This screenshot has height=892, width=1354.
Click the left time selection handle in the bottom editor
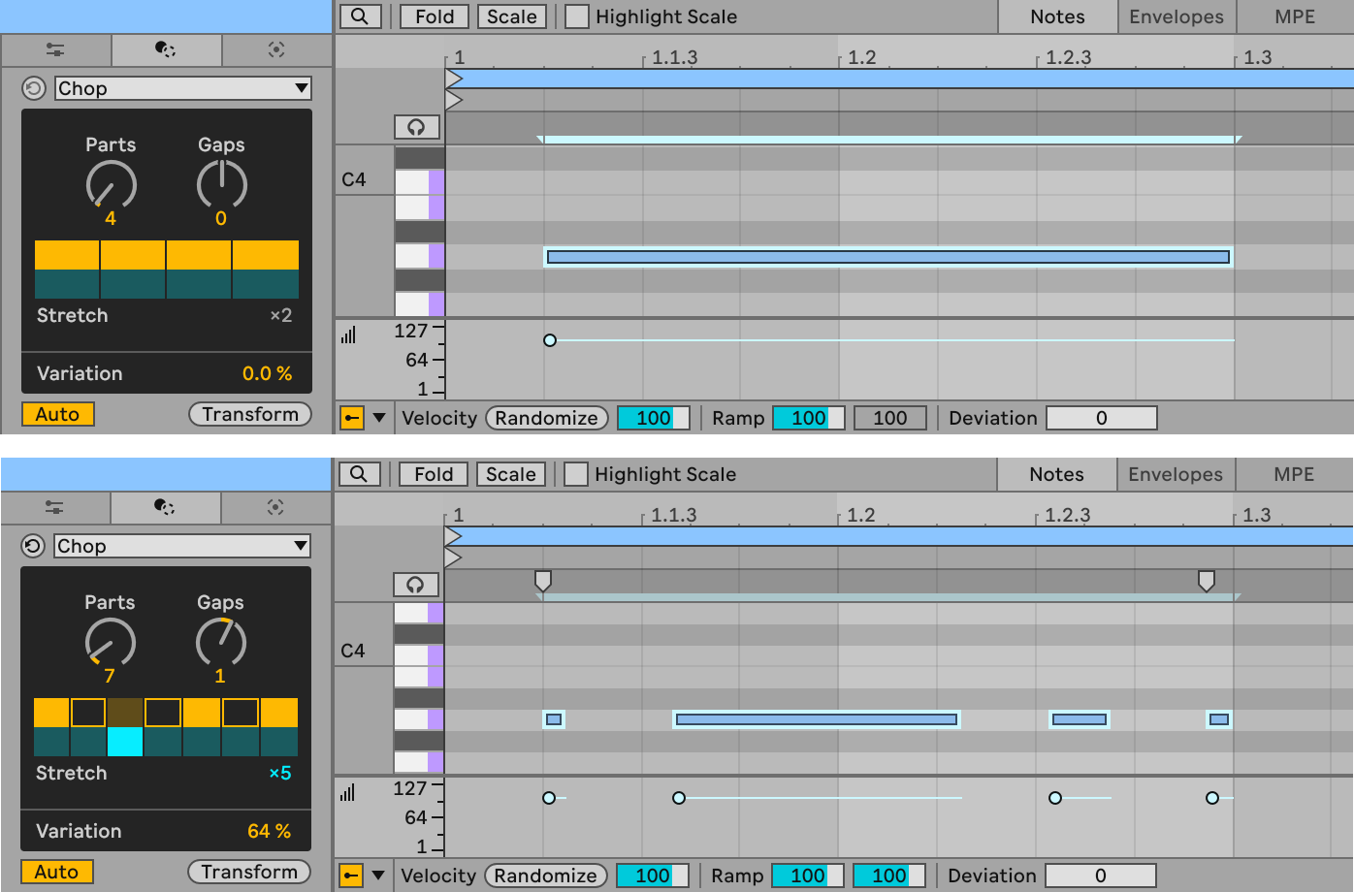coord(543,580)
